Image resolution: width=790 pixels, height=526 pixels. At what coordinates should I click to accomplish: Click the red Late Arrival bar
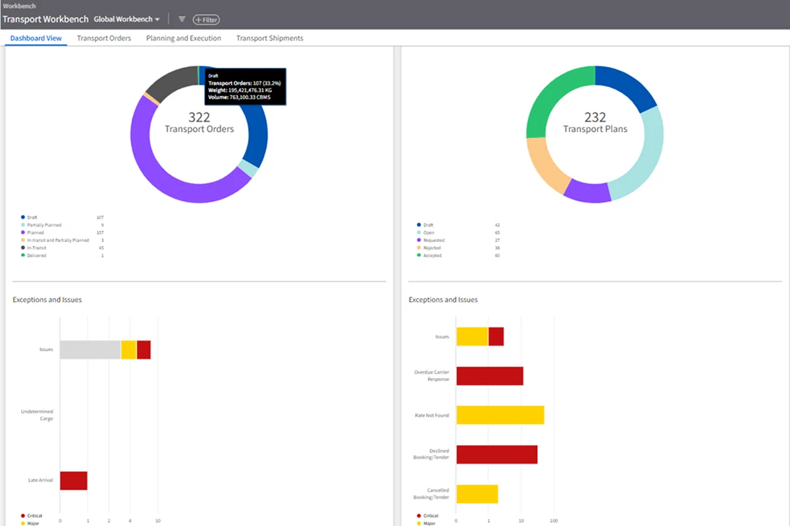[x=73, y=481]
